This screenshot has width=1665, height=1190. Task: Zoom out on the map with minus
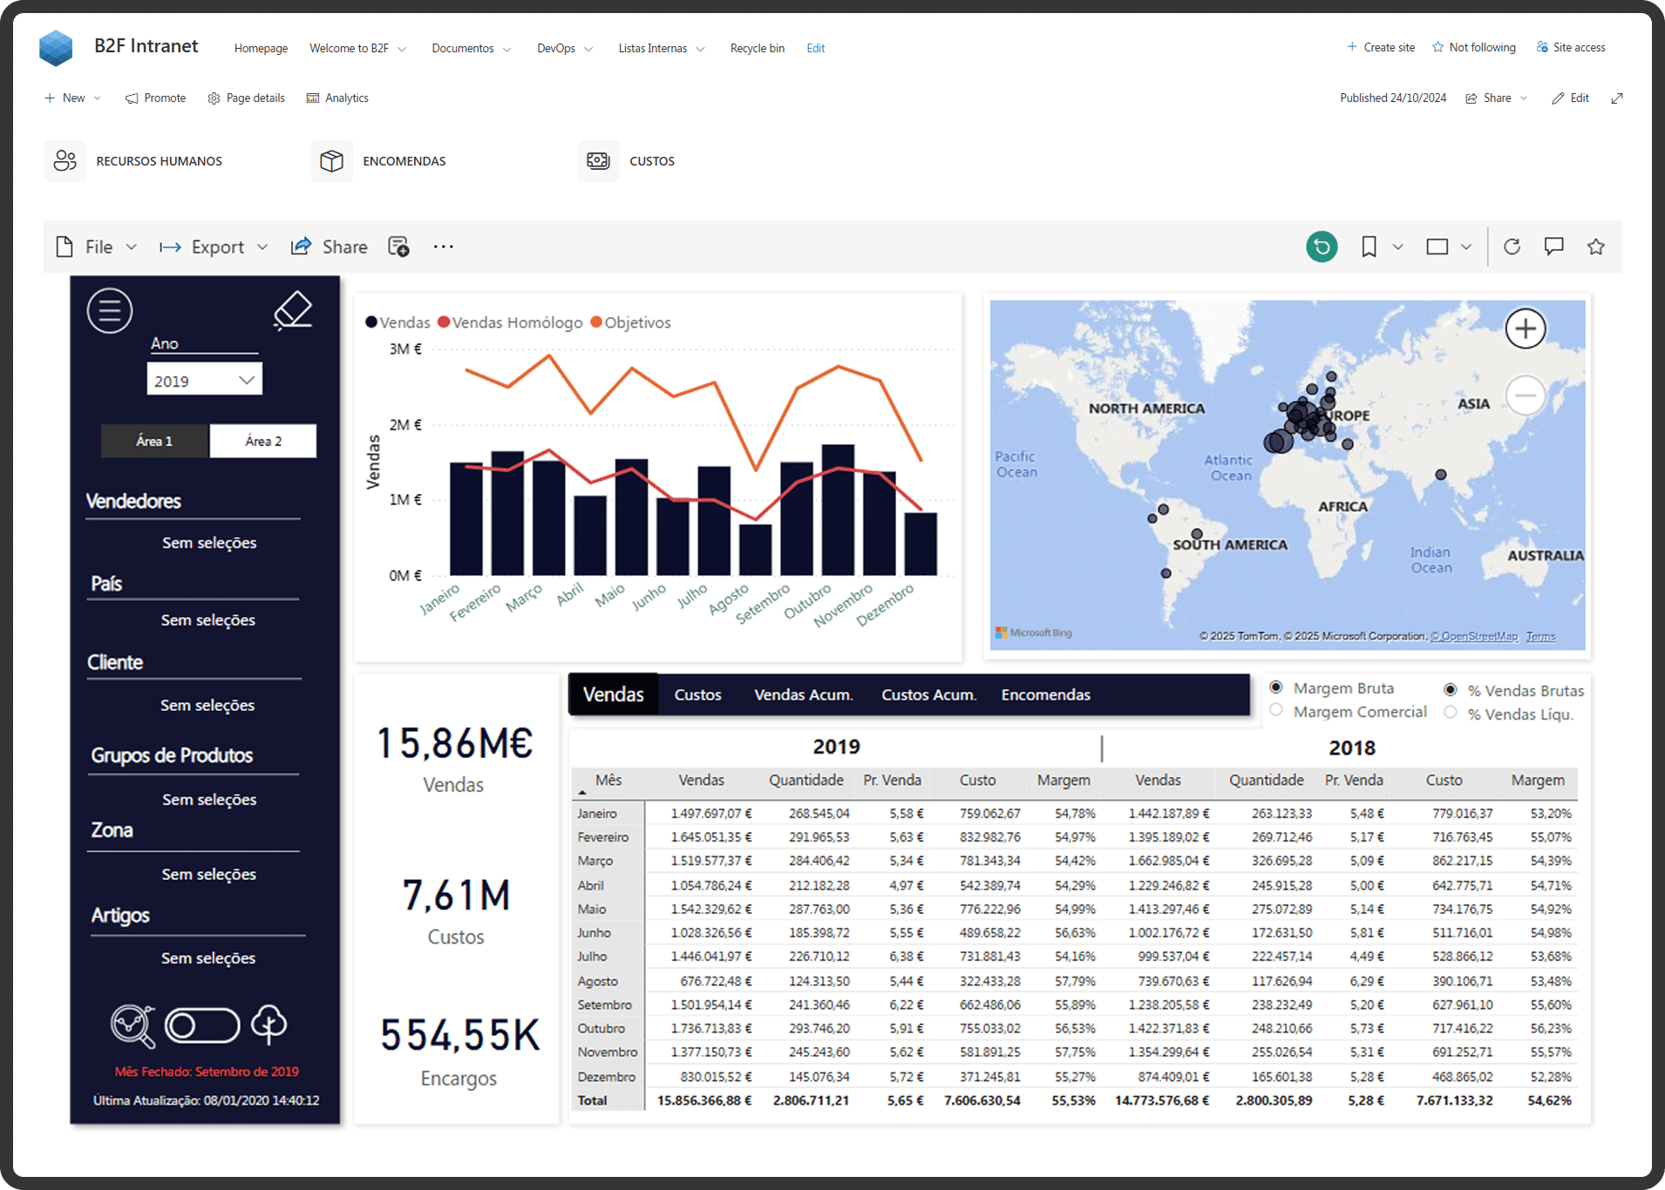pos(1526,396)
